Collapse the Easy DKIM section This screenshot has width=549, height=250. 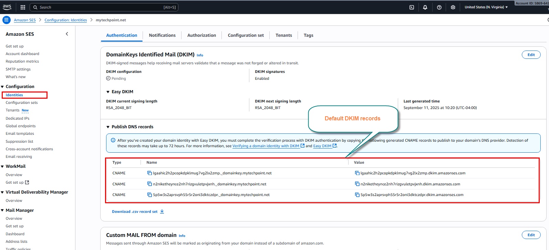pos(108,92)
